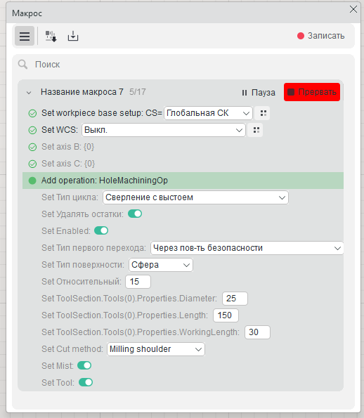
Task: Click the Set workpiece base setup: CS= label
Action: 102,113
